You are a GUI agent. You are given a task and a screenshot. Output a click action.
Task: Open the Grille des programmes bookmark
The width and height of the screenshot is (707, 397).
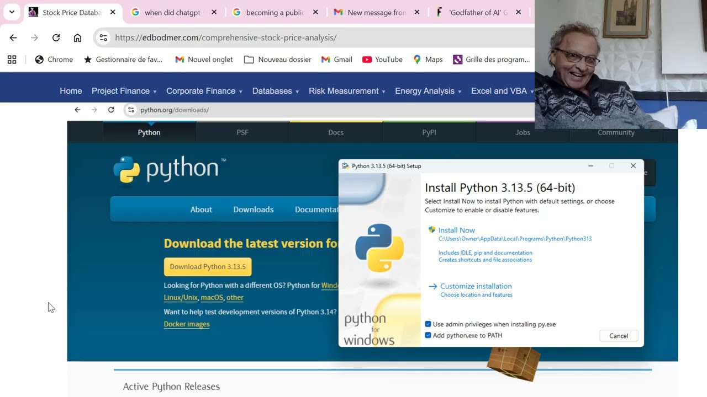click(491, 60)
